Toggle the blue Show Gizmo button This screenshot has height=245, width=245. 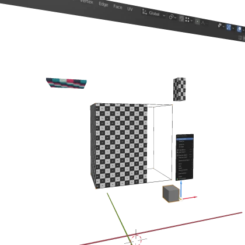(229, 27)
